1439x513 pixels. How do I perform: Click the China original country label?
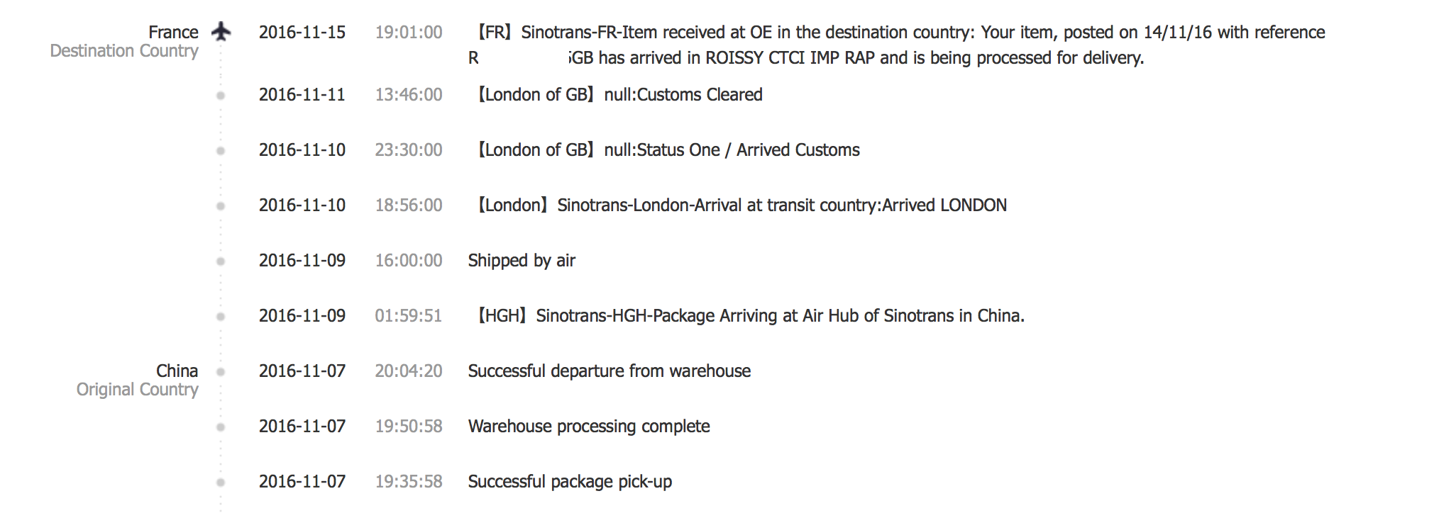click(x=138, y=380)
